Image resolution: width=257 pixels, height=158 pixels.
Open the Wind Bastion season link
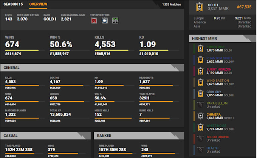click(x=218, y=81)
